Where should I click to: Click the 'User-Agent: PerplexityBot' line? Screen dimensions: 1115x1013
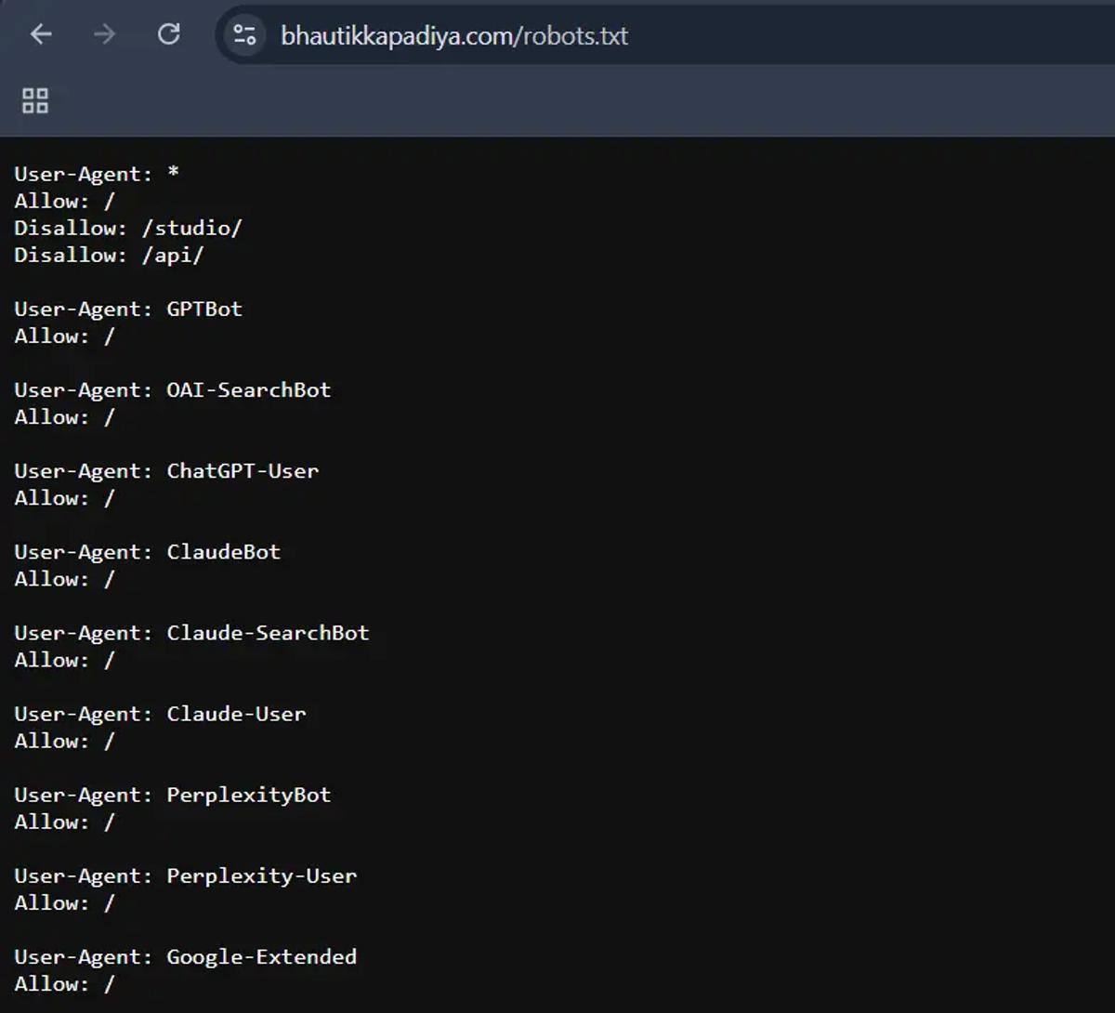tap(173, 795)
